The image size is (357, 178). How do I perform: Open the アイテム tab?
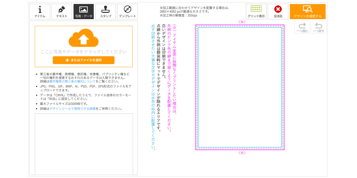(x=40, y=12)
